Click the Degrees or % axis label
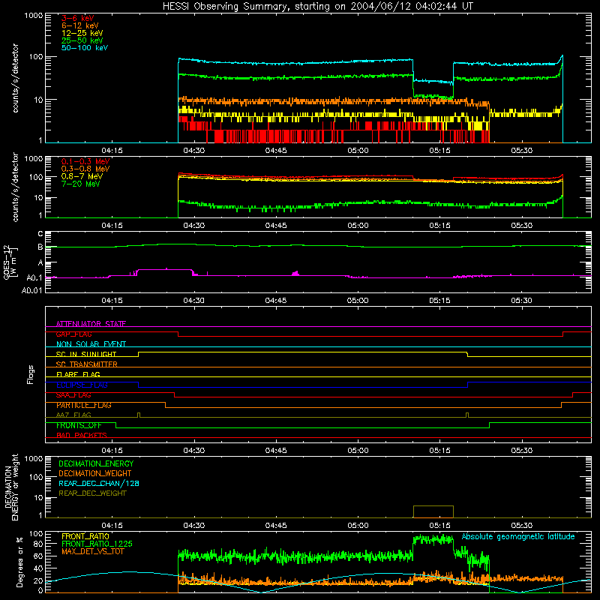This screenshot has height=600, width=600. (19, 562)
